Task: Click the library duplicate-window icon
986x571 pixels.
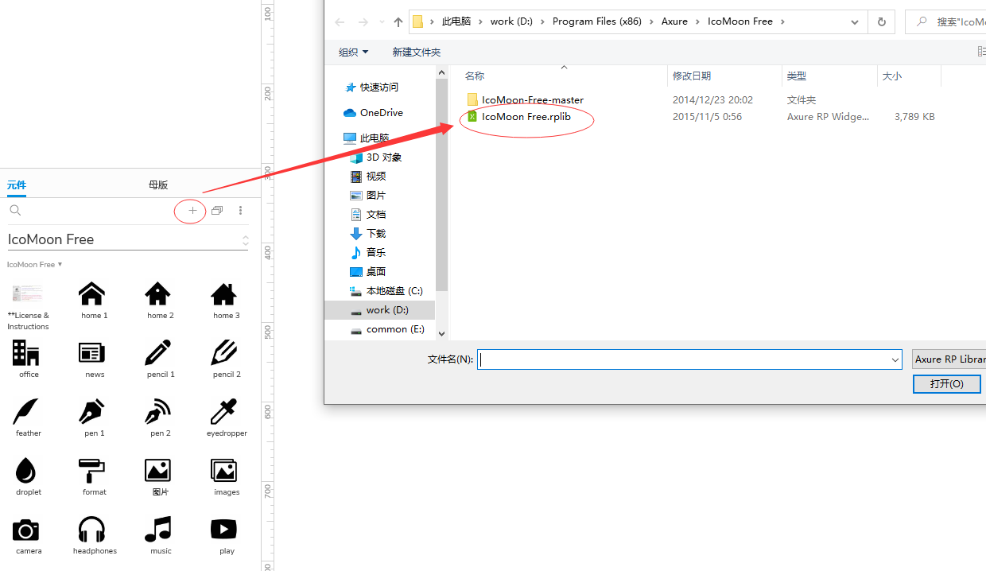Action: tap(217, 211)
